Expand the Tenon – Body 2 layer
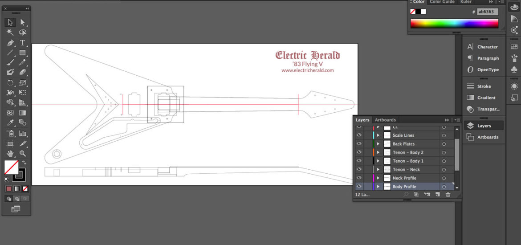This screenshot has height=245, width=521. (379, 152)
